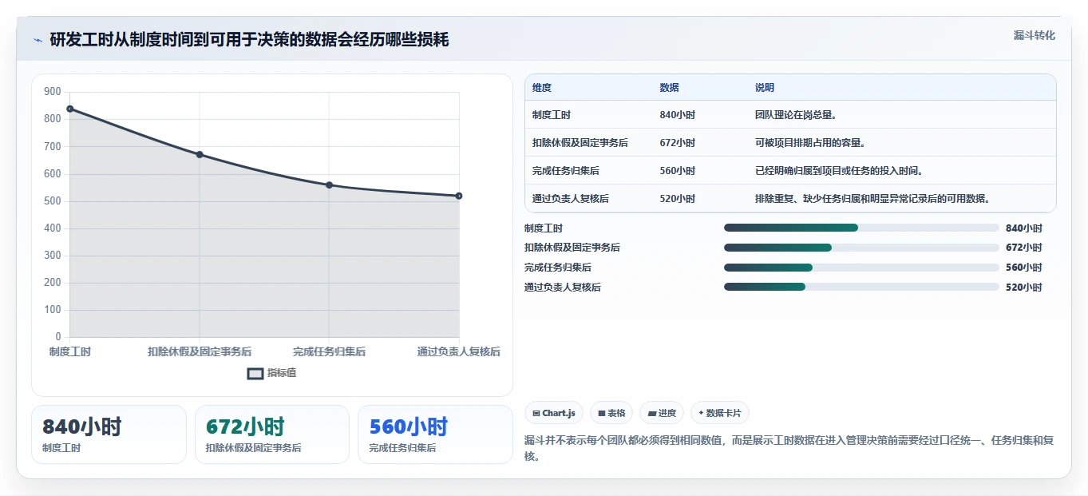1088x496 pixels.
Task: Click the 100 y-axis tick label
Action: 53,310
